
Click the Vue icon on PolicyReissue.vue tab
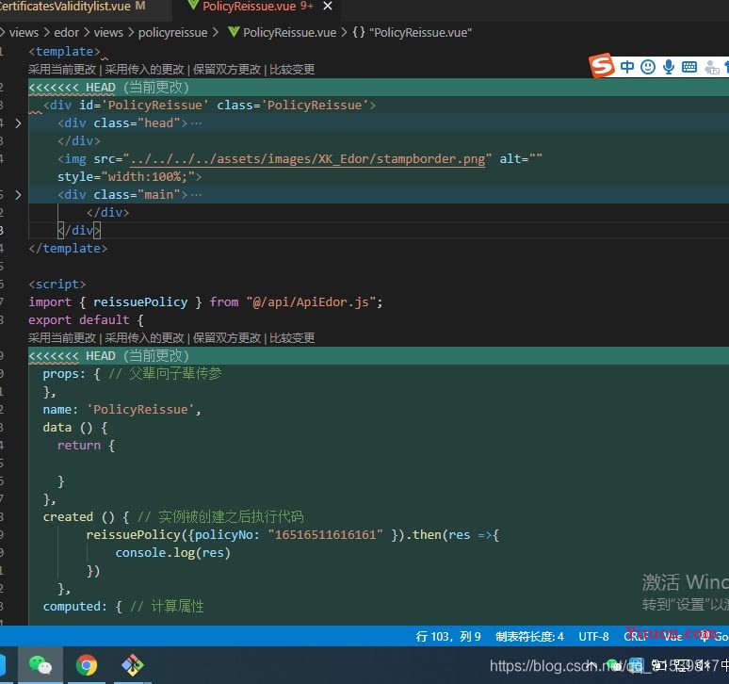pyautogui.click(x=193, y=6)
